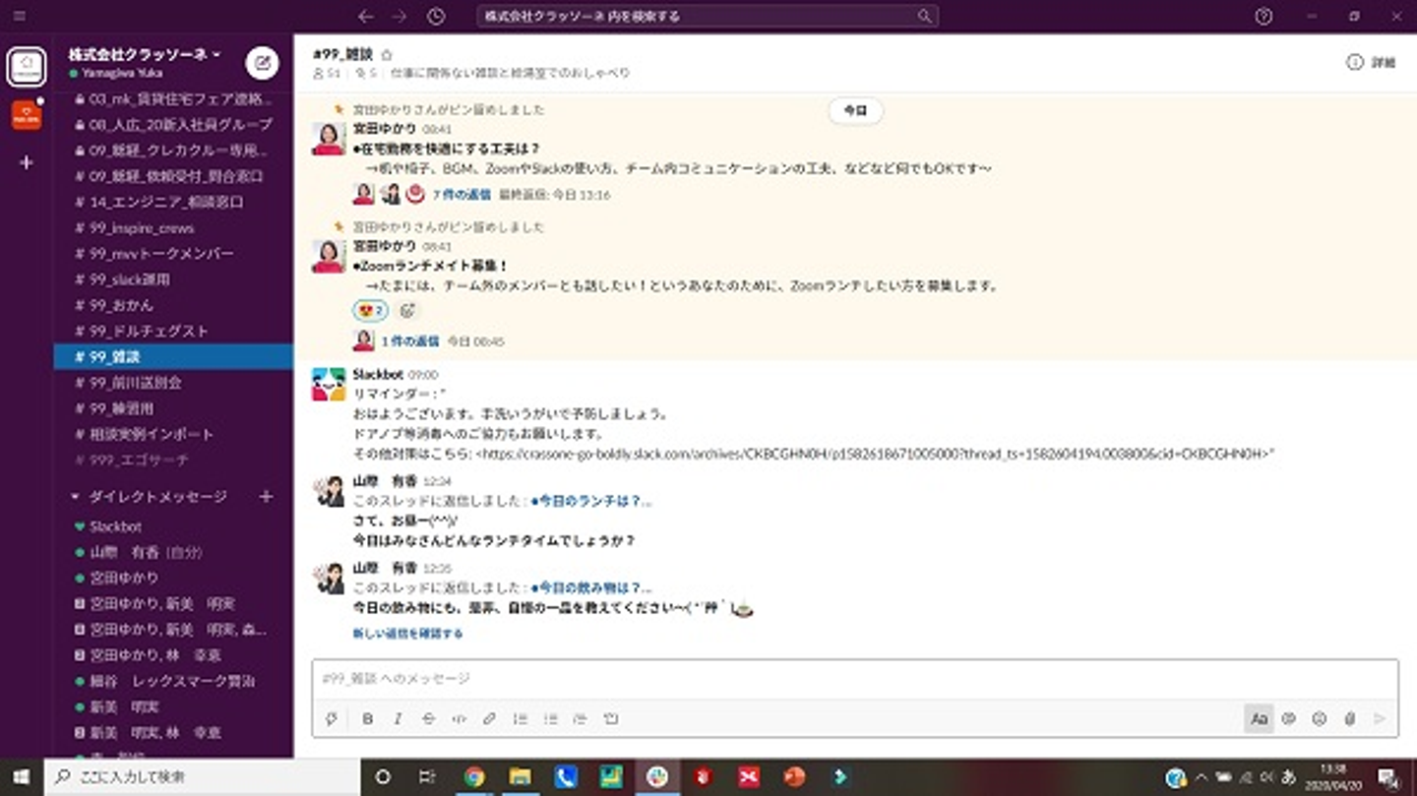Click the #99_雑談 message input box
Screen dimensions: 1417x796
(x=855, y=679)
